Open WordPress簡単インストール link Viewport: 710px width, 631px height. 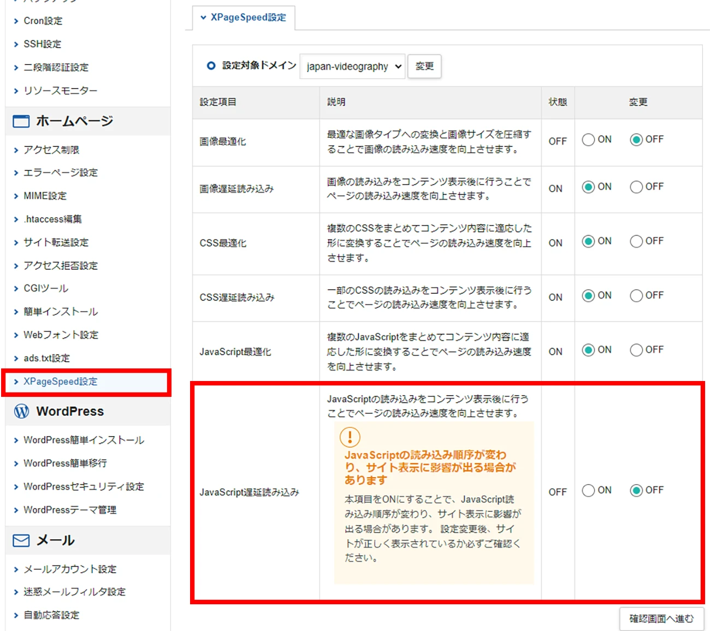[x=84, y=440]
